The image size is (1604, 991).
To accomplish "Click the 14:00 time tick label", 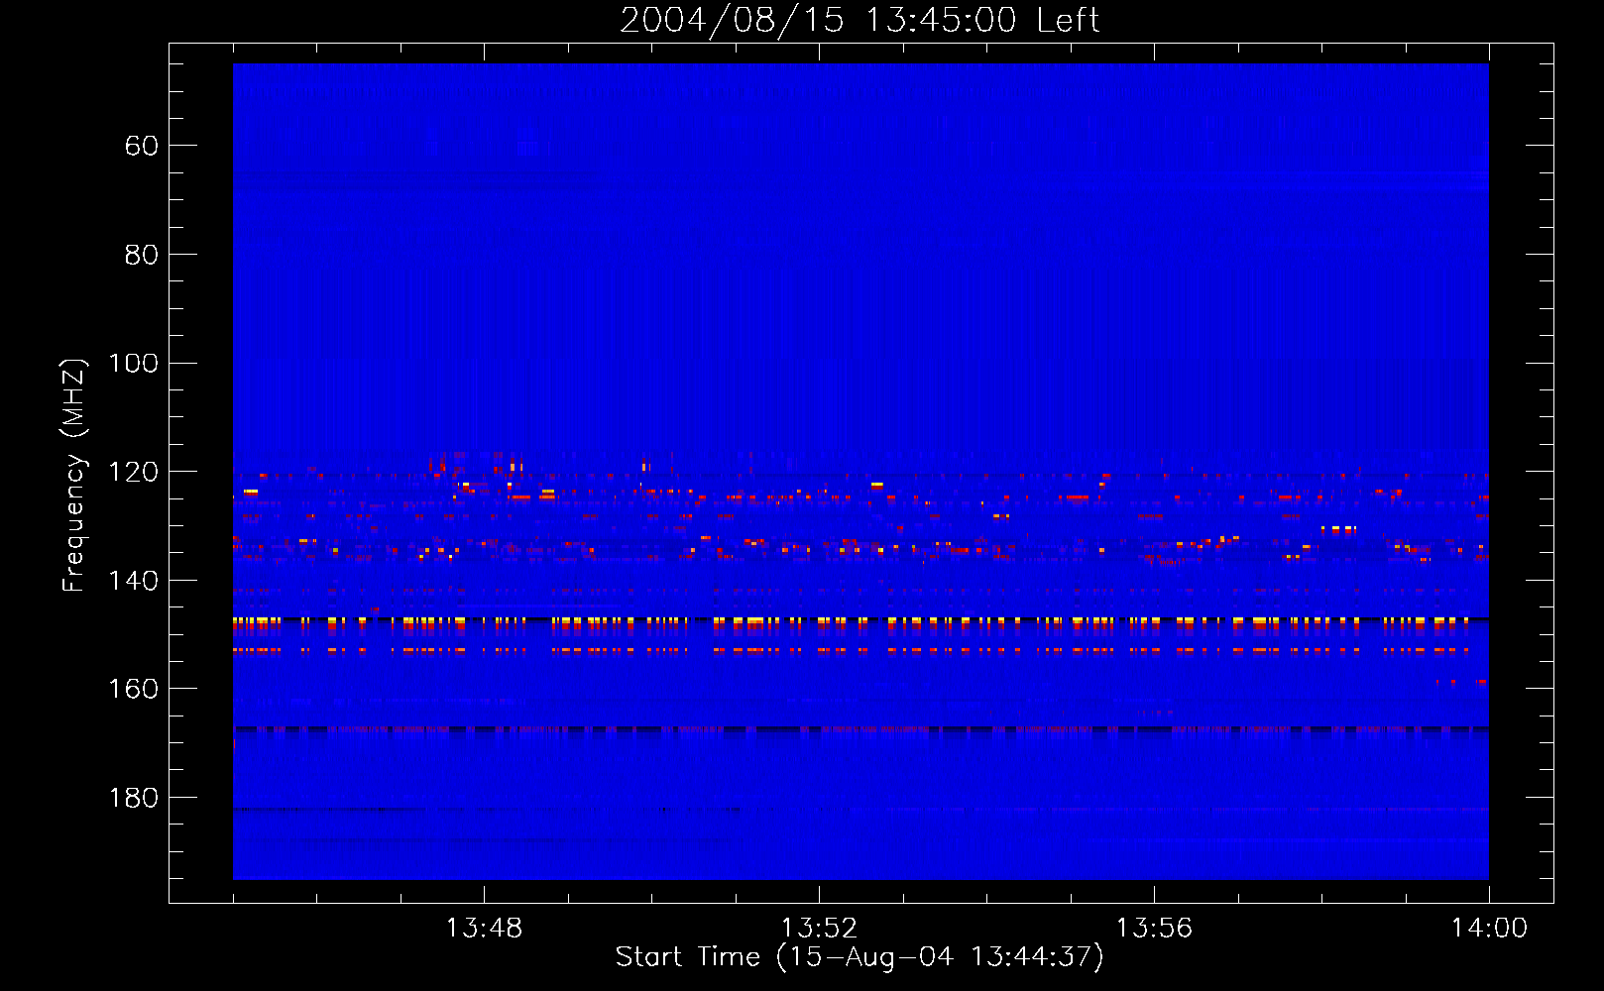I will [x=1489, y=929].
